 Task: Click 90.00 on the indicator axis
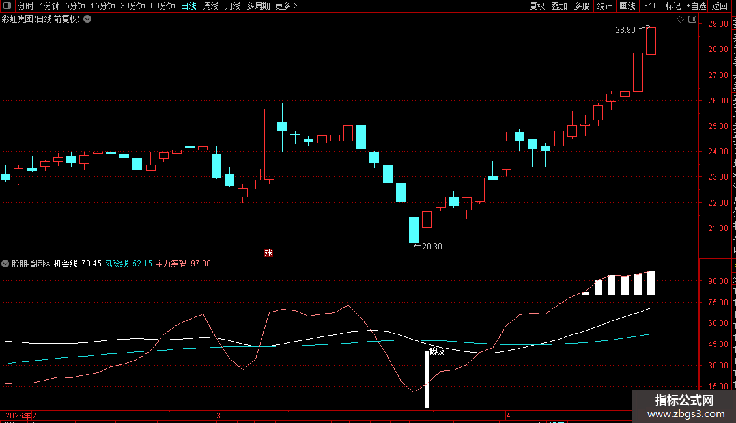click(718, 281)
